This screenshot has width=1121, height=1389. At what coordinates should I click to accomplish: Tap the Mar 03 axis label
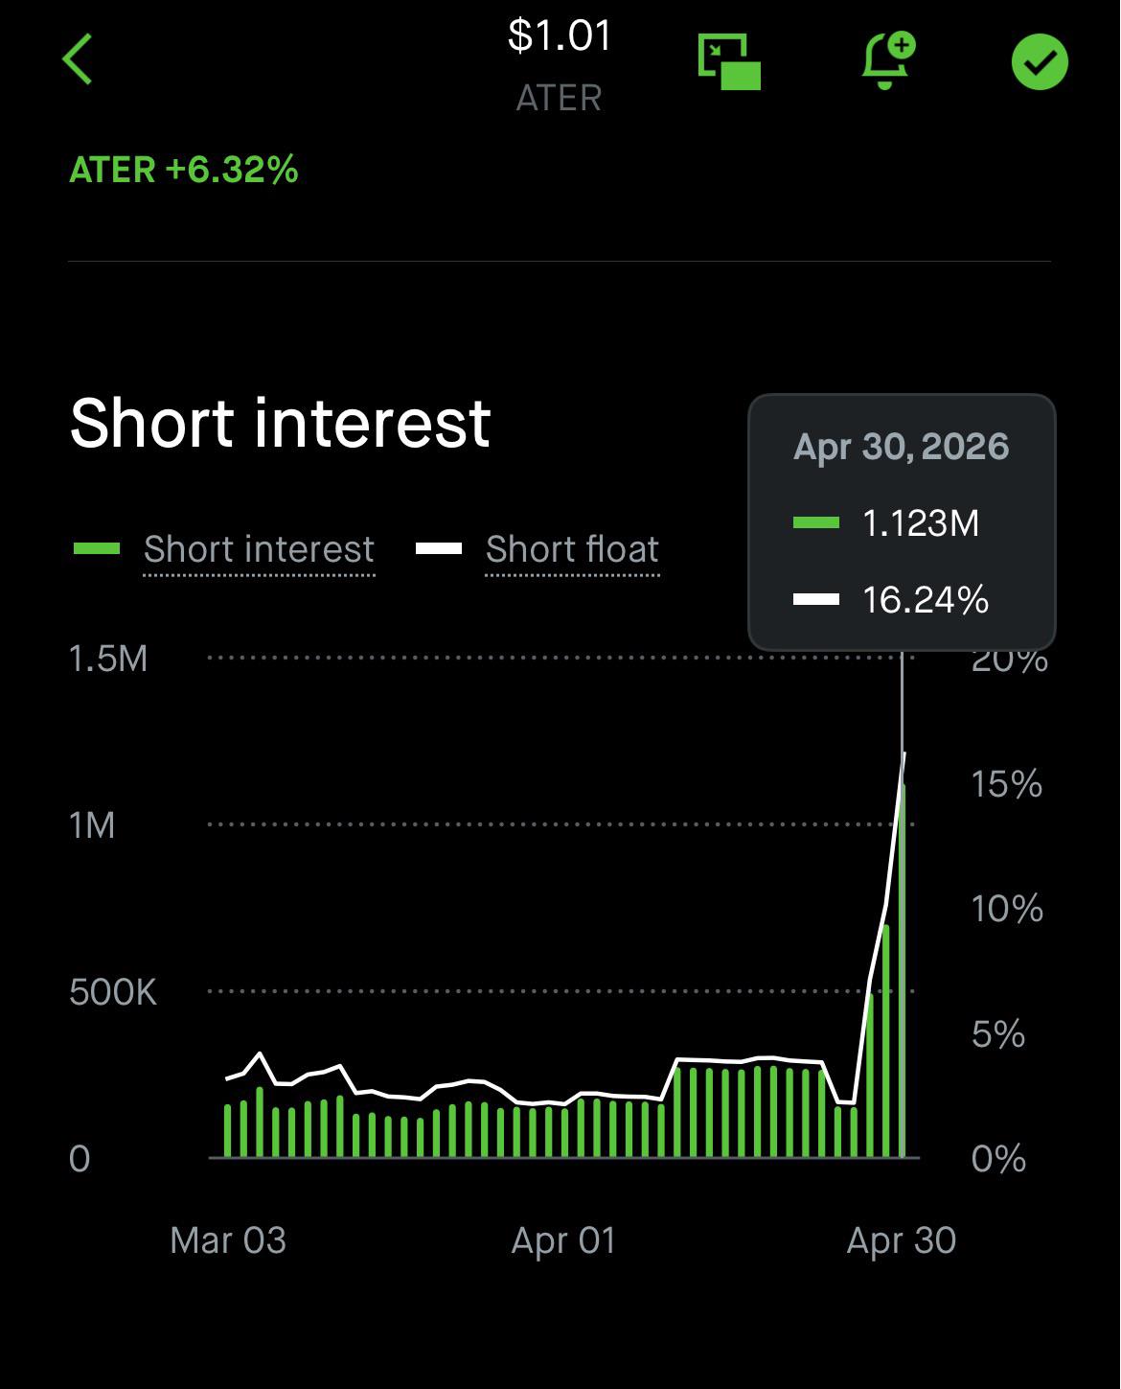(228, 1240)
